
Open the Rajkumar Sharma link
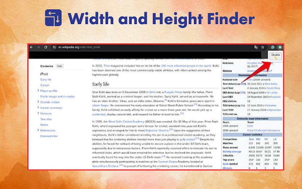(x=157, y=130)
